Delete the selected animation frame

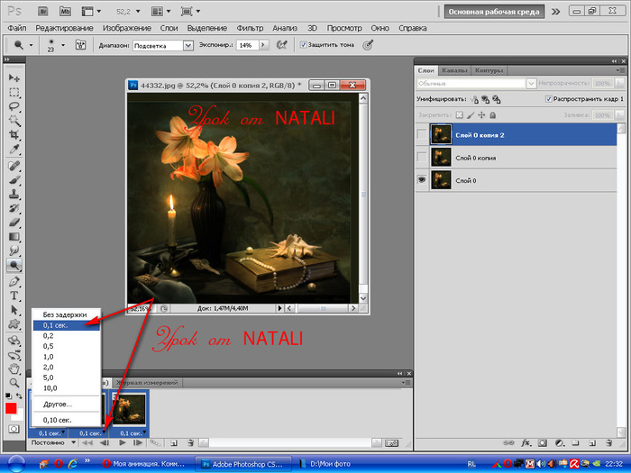pos(191,443)
